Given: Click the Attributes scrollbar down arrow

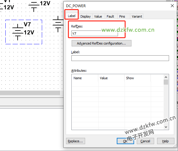Looking at the screenshot, I should pyautogui.click(x=166, y=127).
